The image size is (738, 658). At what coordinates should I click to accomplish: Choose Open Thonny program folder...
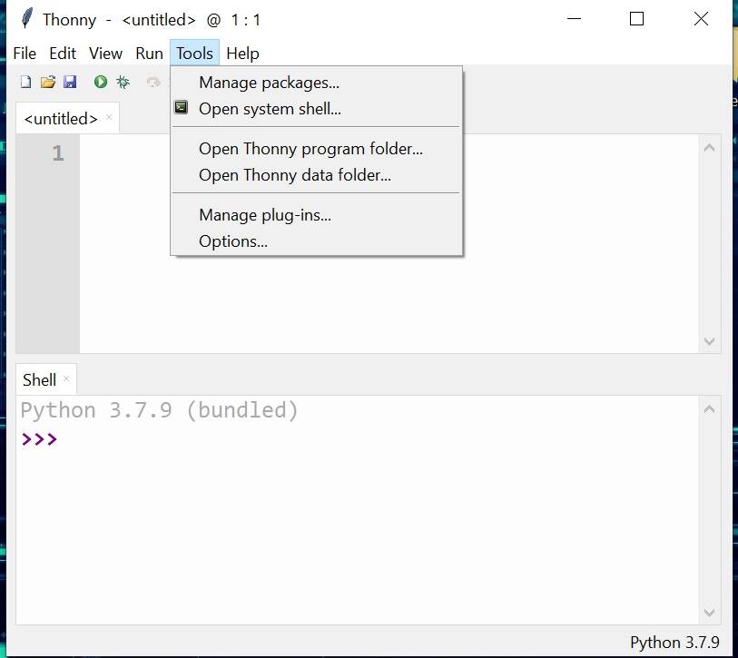click(316, 149)
